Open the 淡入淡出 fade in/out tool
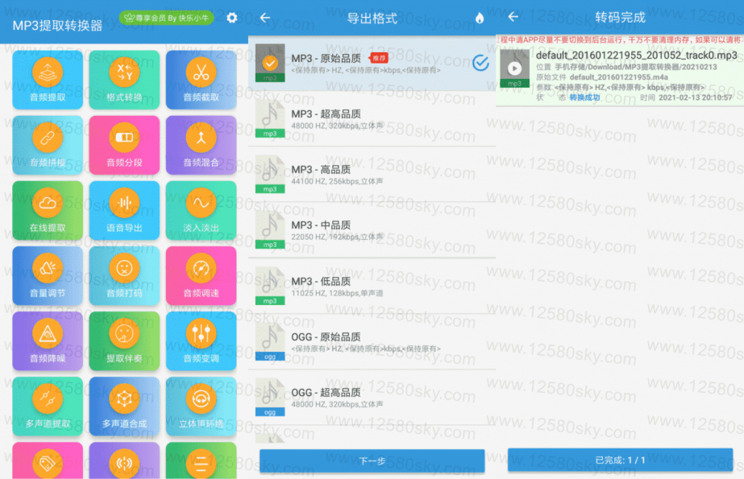This screenshot has height=479, width=744. 201,209
